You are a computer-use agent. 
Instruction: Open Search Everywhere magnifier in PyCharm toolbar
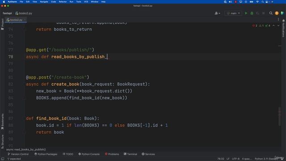(271, 13)
